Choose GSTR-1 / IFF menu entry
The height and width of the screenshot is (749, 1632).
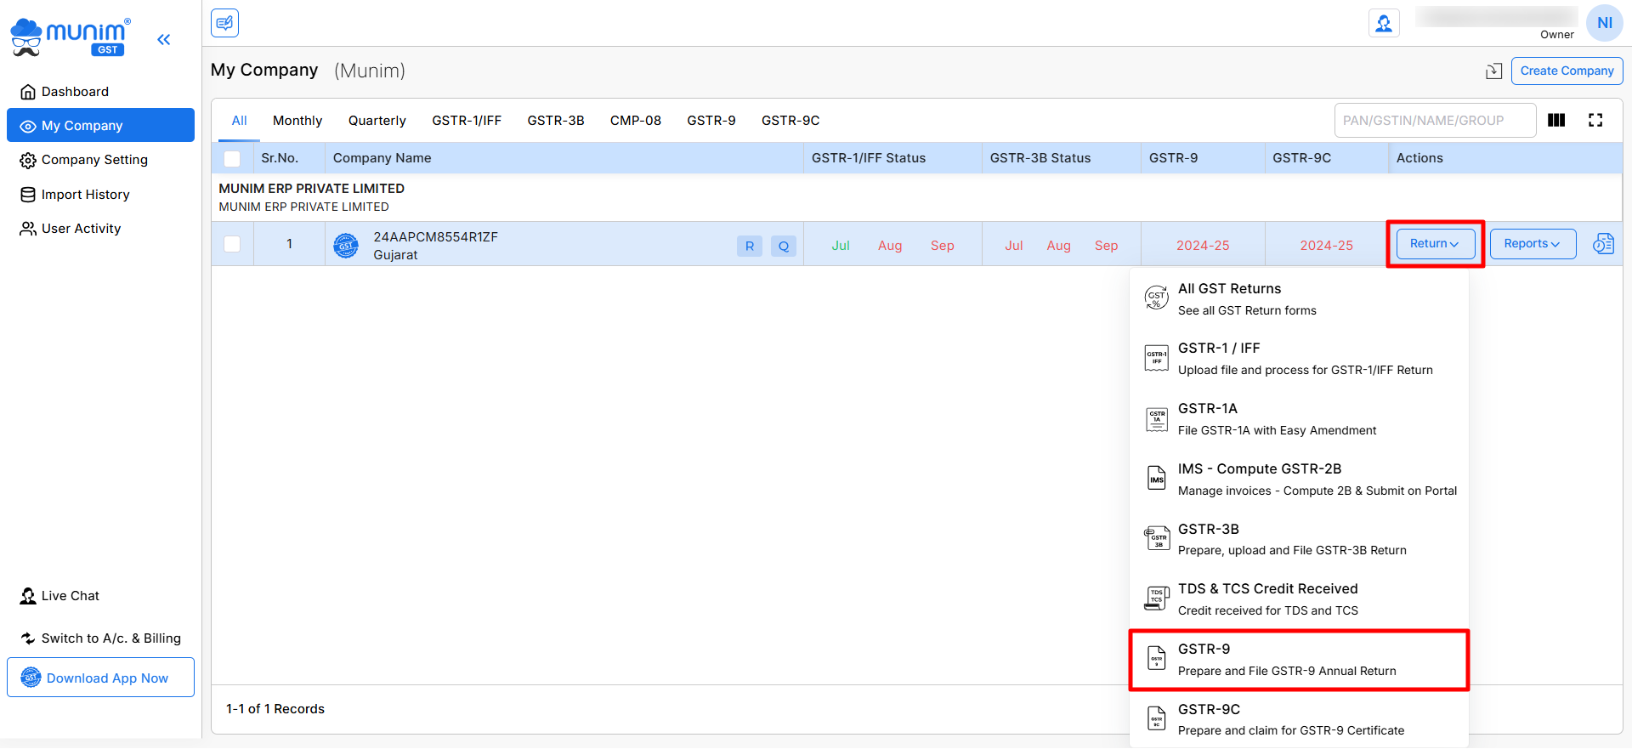(1299, 359)
